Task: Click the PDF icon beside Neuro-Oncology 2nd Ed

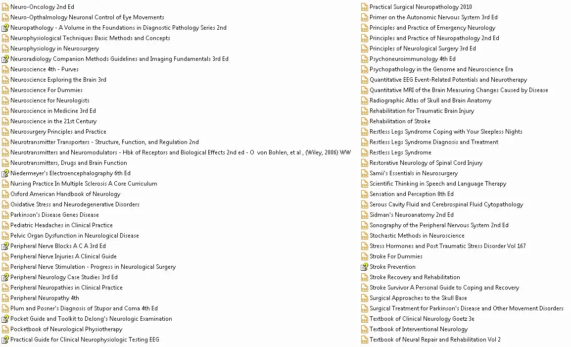Action: pyautogui.click(x=5, y=7)
